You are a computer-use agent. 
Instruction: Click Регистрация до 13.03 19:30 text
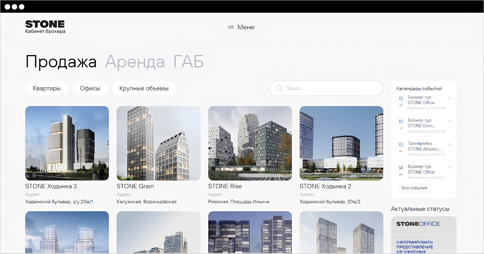pos(426,154)
